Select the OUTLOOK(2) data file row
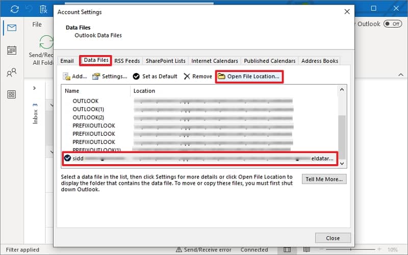 pos(199,117)
